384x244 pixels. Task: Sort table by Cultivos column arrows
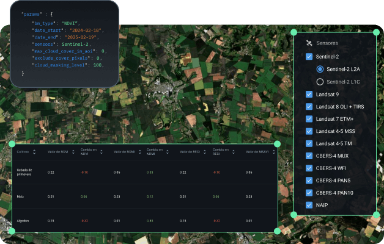[34, 152]
